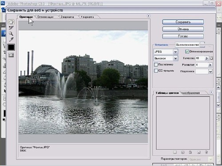
Task: Click the Качество value input field
Action: (200, 58)
